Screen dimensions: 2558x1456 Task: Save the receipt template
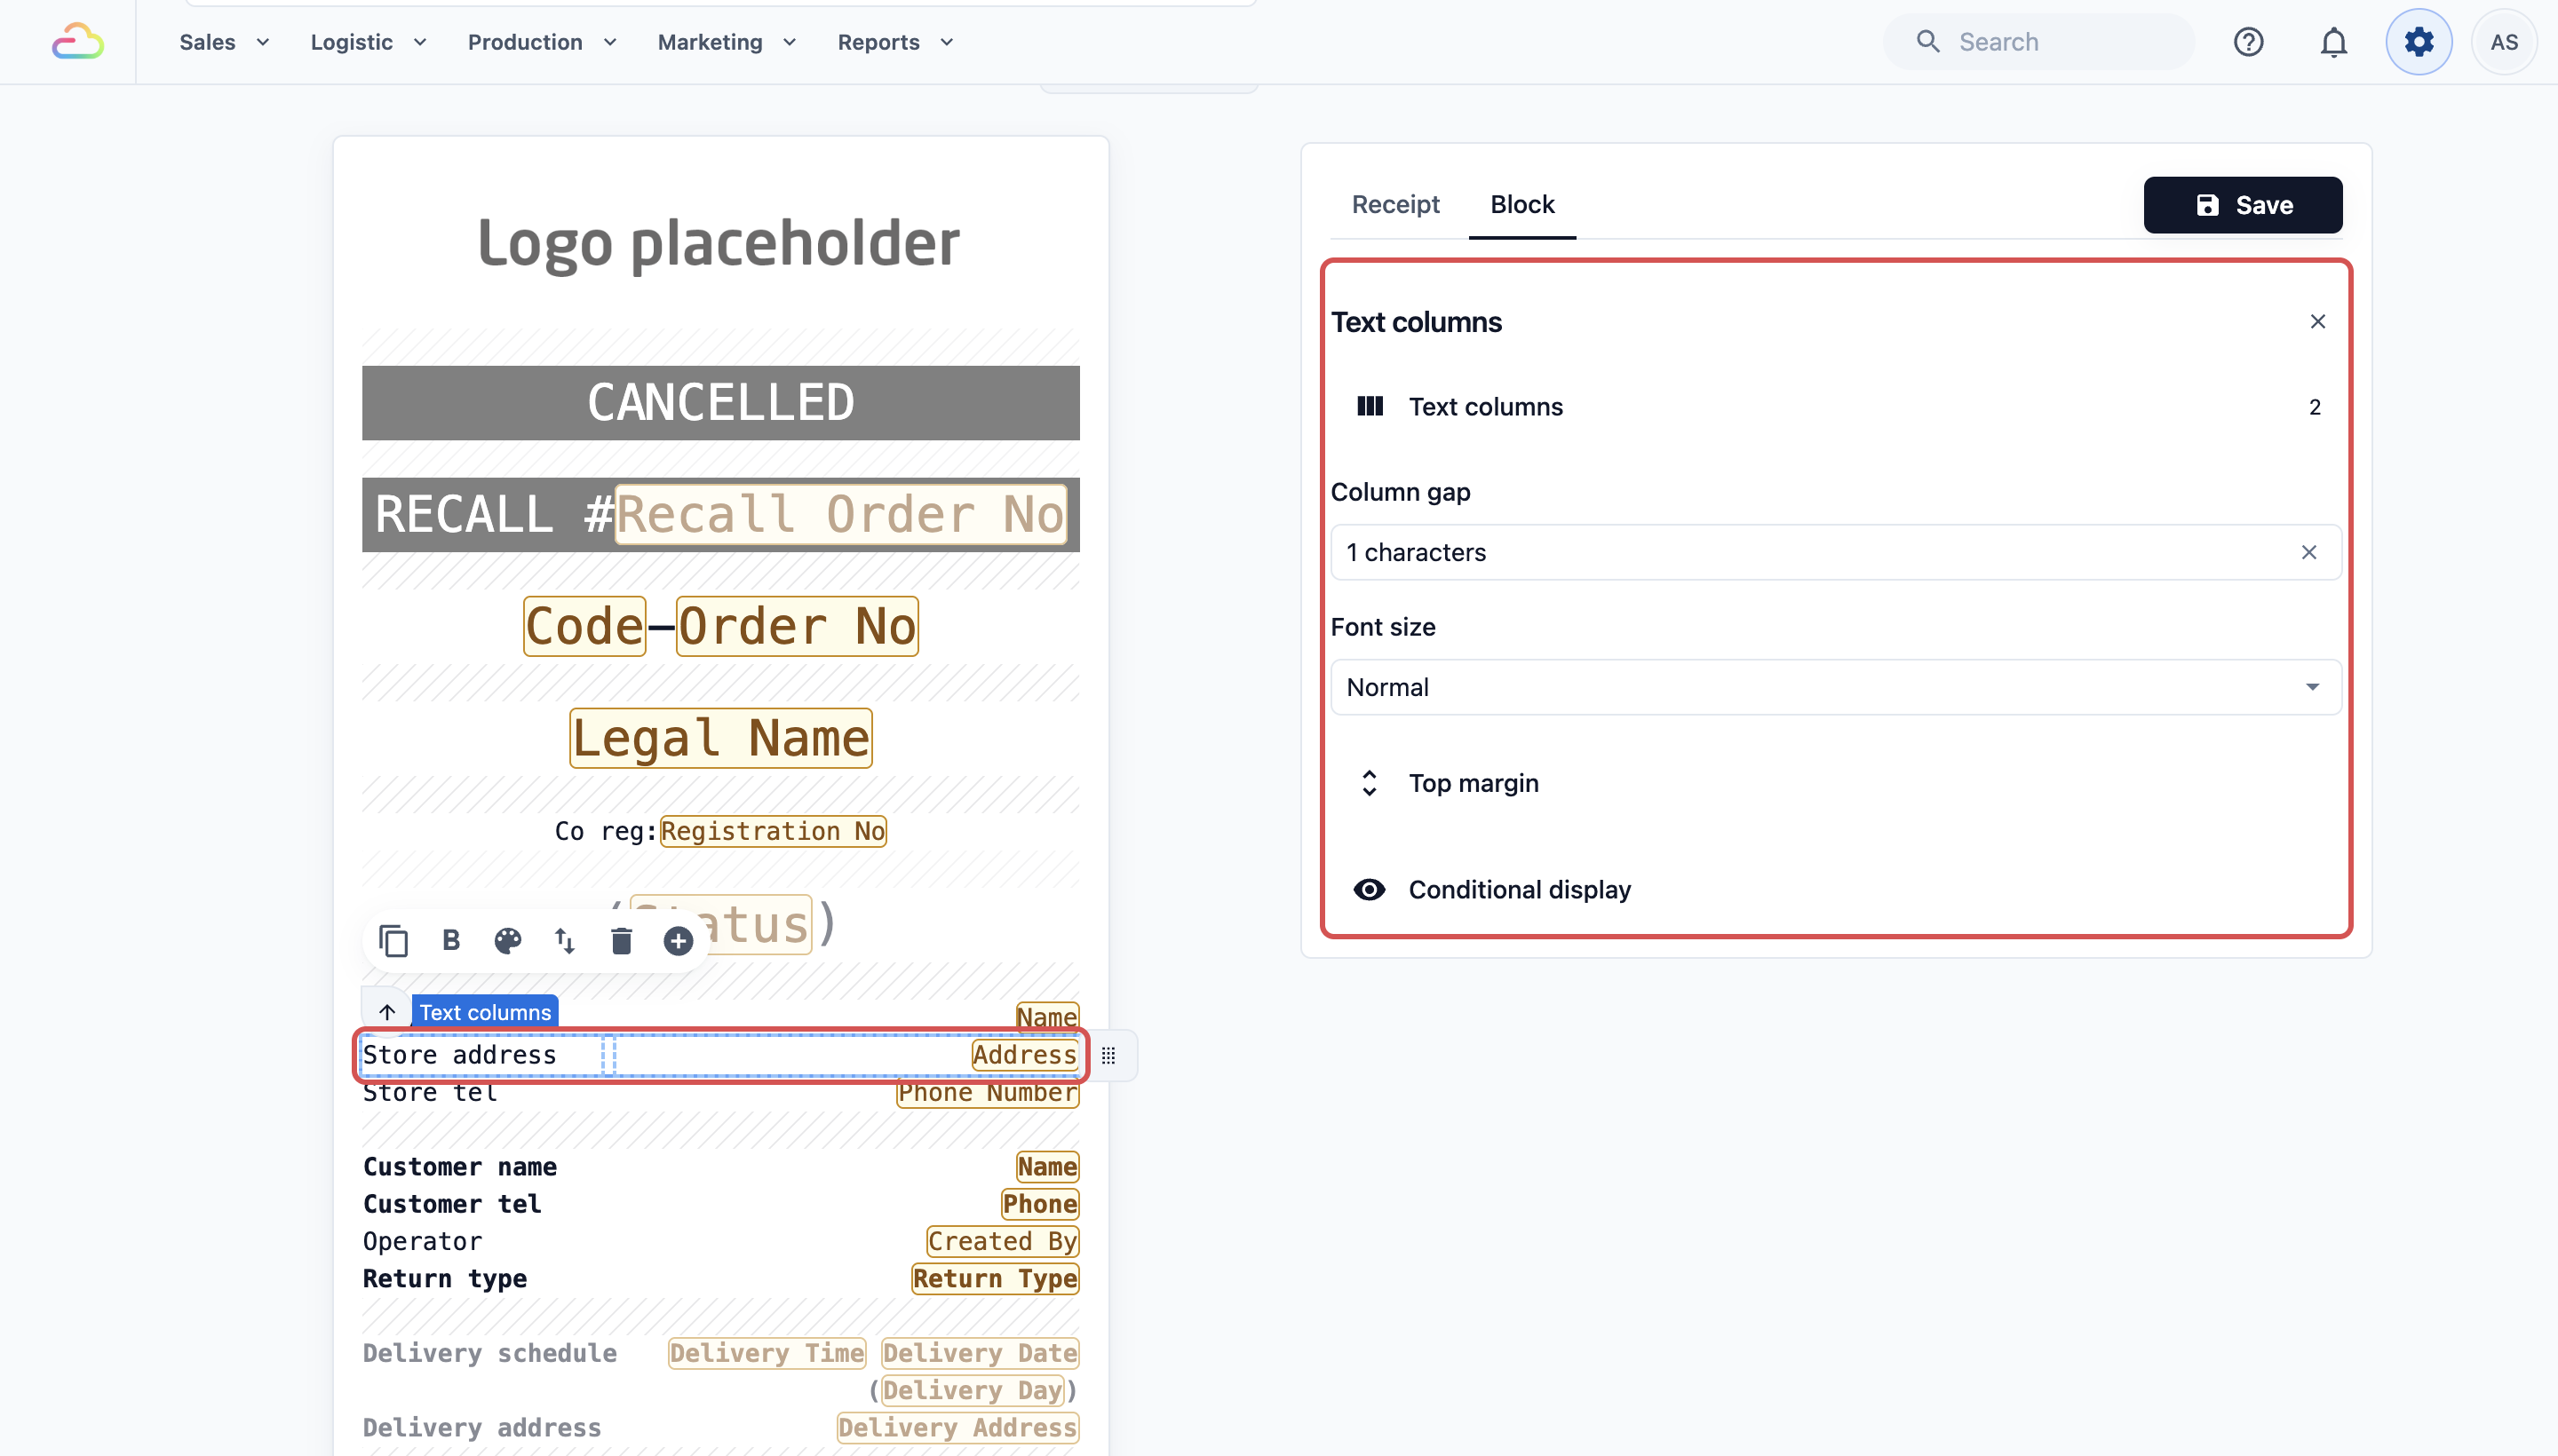(x=2242, y=205)
